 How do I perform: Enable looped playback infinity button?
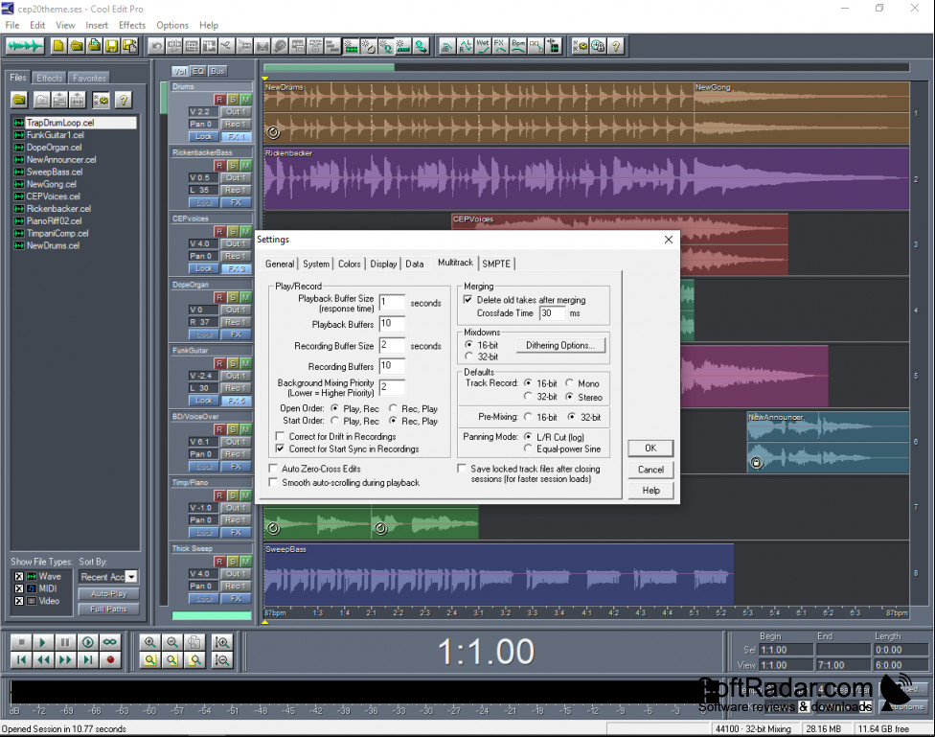point(110,642)
